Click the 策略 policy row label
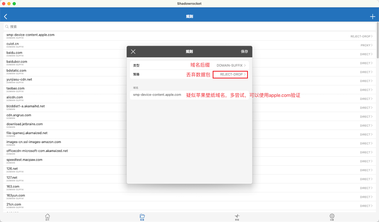 click(x=136, y=75)
